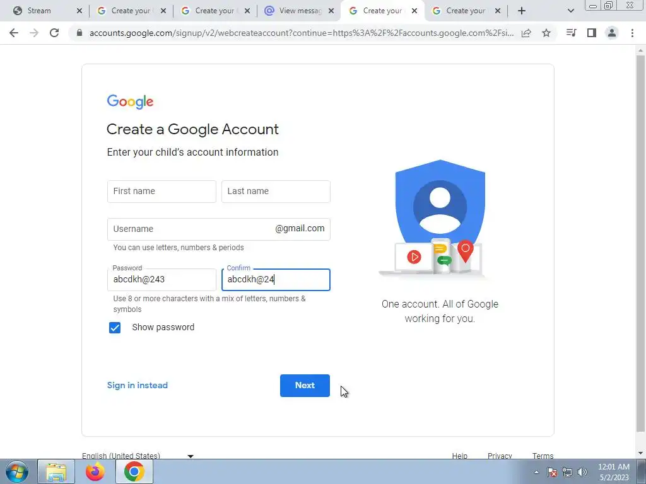Open a new tab with the plus icon
The image size is (646, 484).
pos(522,11)
